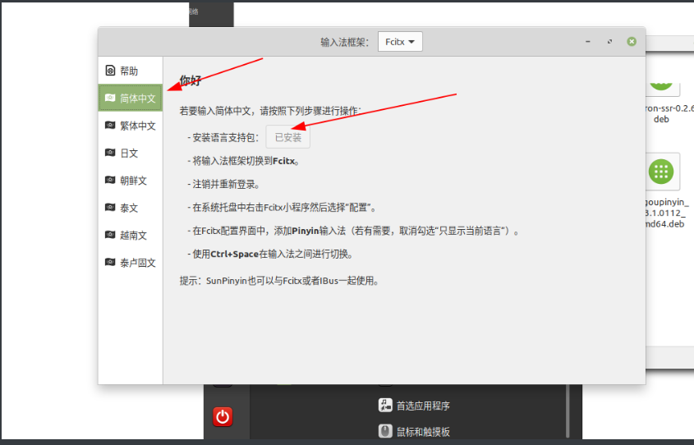Minimize the input method window
The width and height of the screenshot is (694, 445).
click(588, 42)
